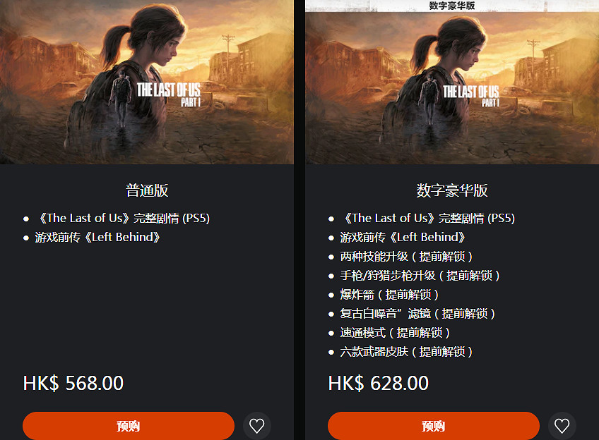The image size is (599, 440).
Task: Click the 复古白噪音 滤镜 feature line
Action: tap(418, 314)
